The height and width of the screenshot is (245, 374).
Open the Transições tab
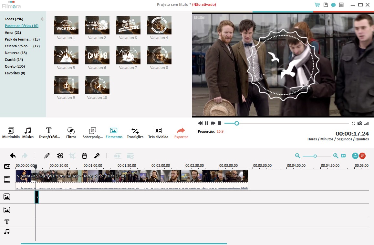135,133
